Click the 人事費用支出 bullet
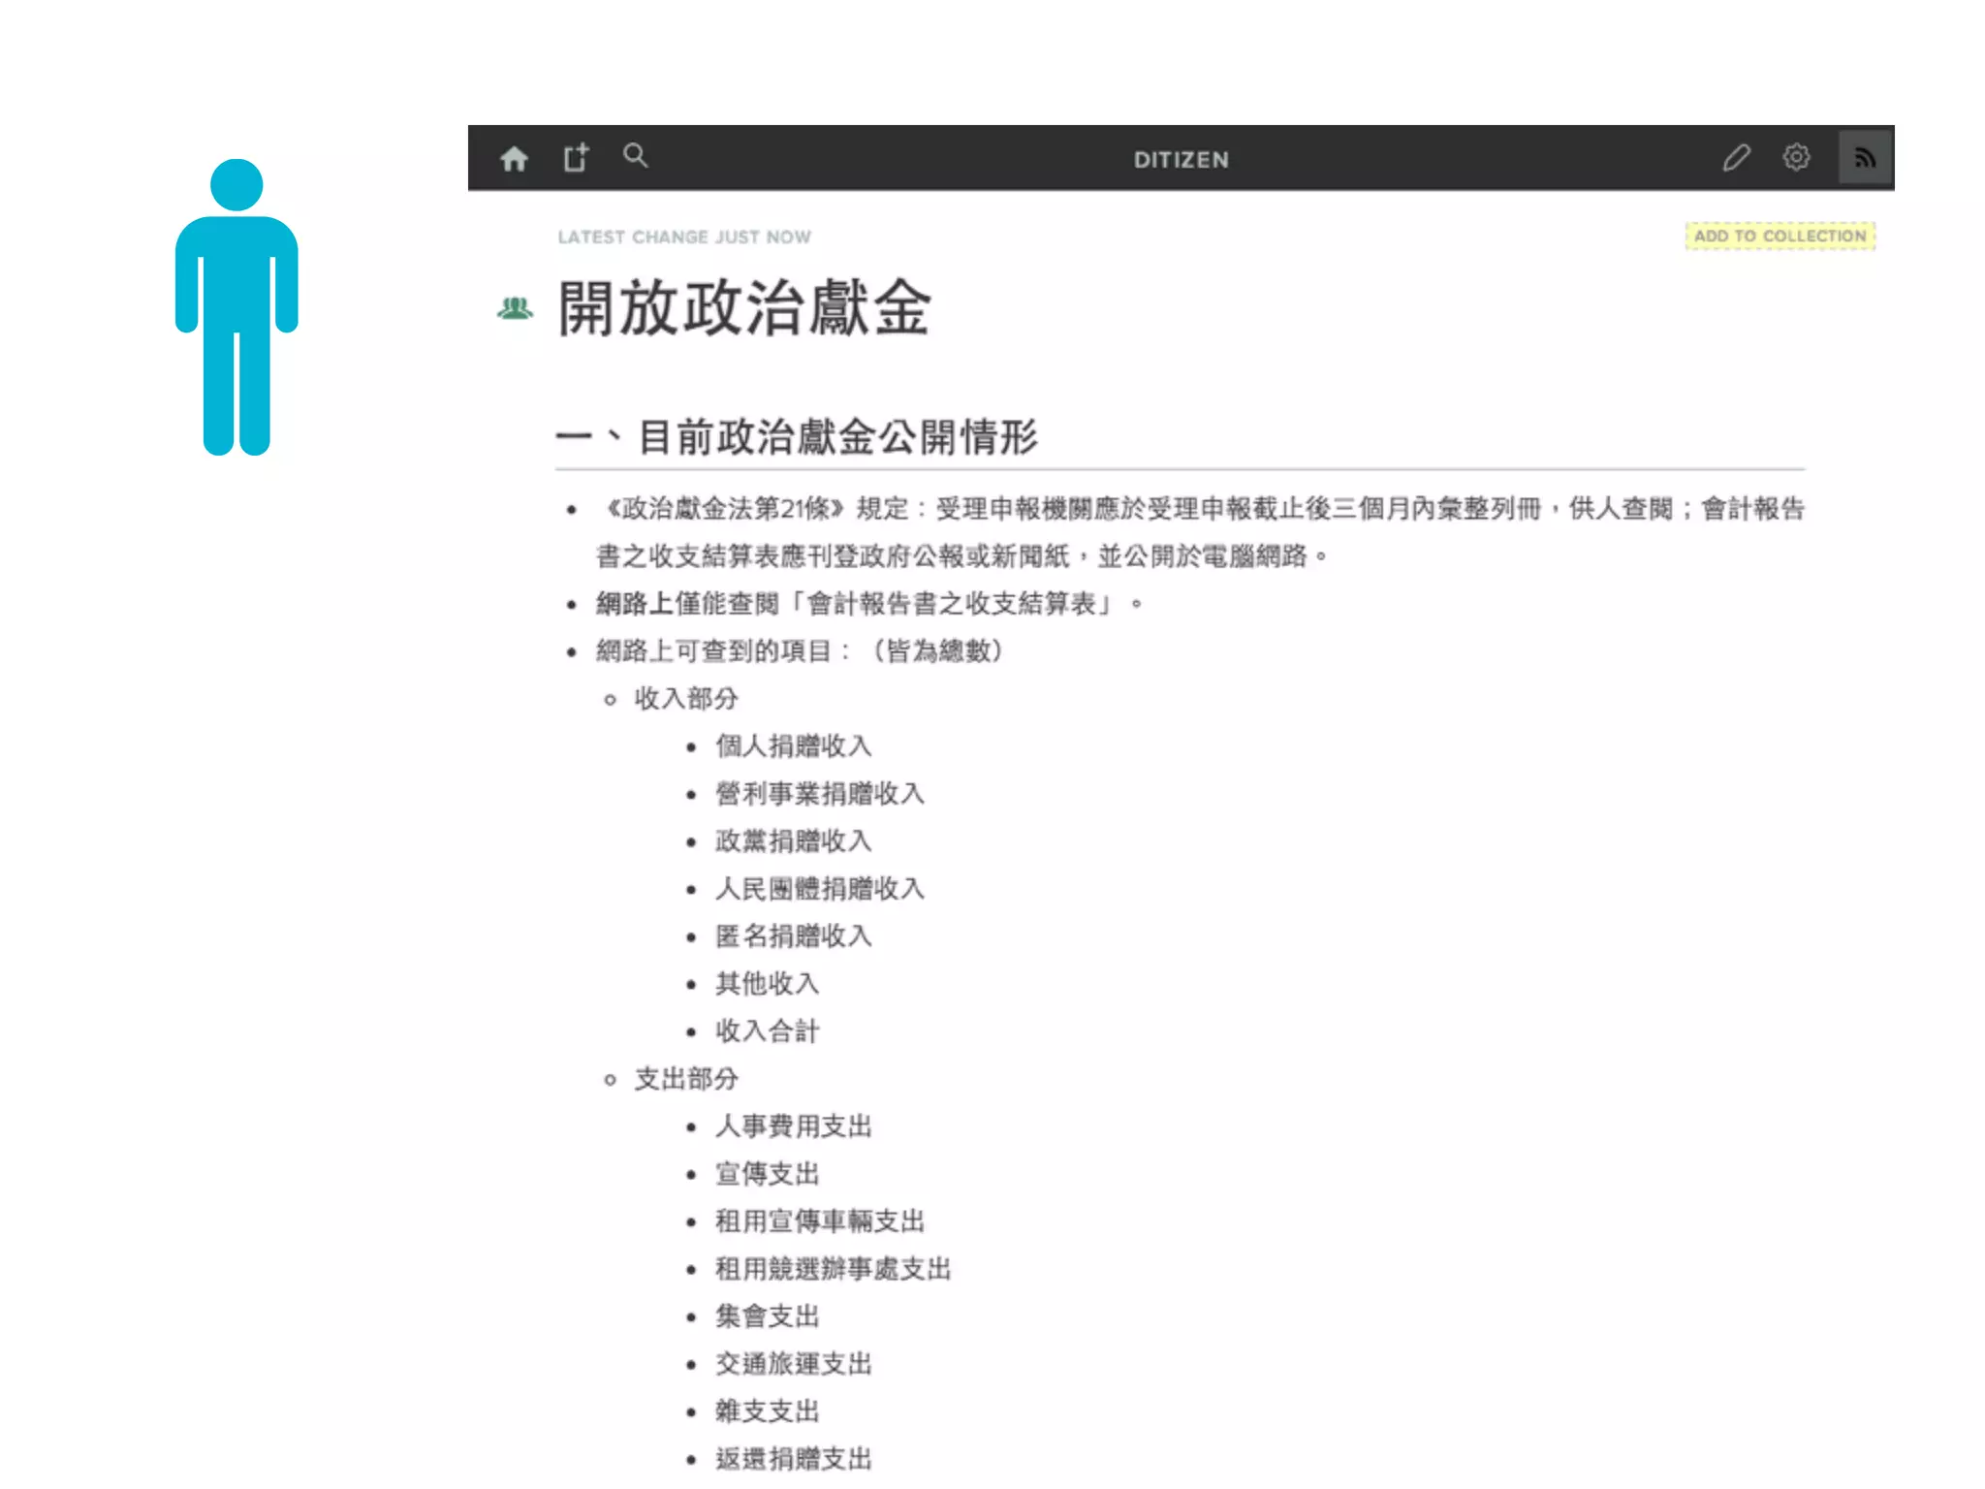Image resolution: width=1985 pixels, height=1489 pixels. (793, 1125)
